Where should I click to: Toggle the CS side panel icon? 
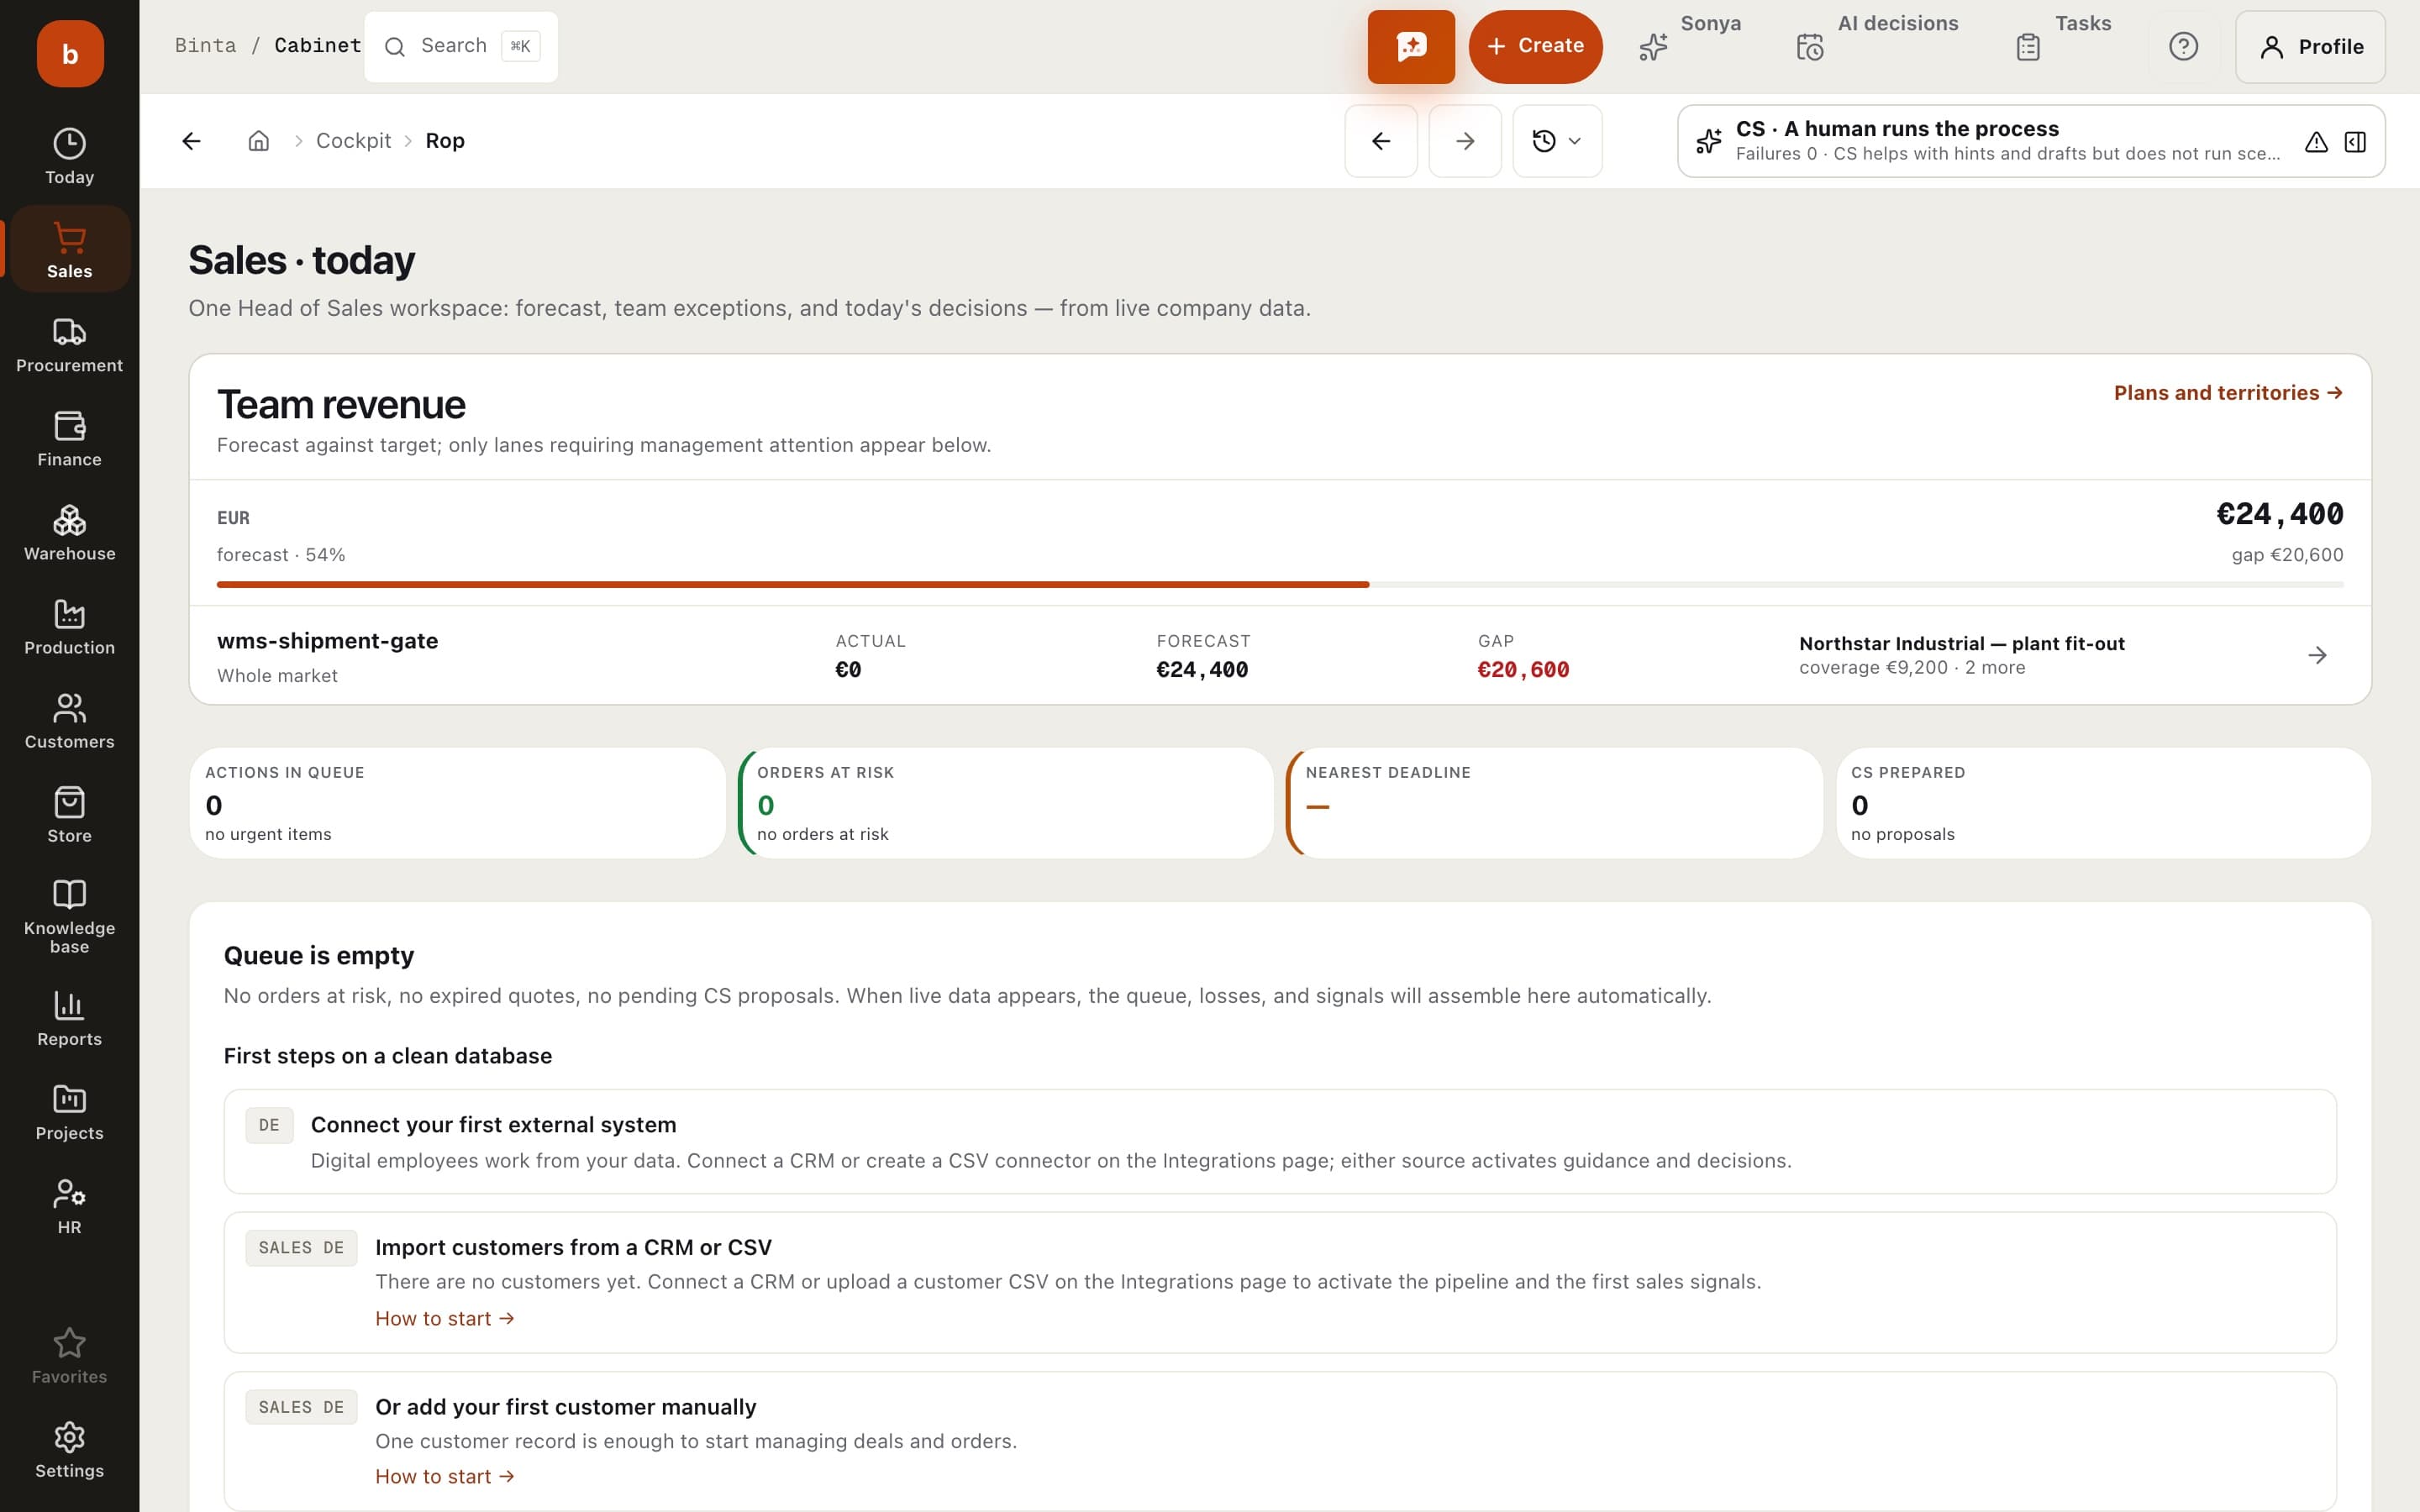[2355, 142]
